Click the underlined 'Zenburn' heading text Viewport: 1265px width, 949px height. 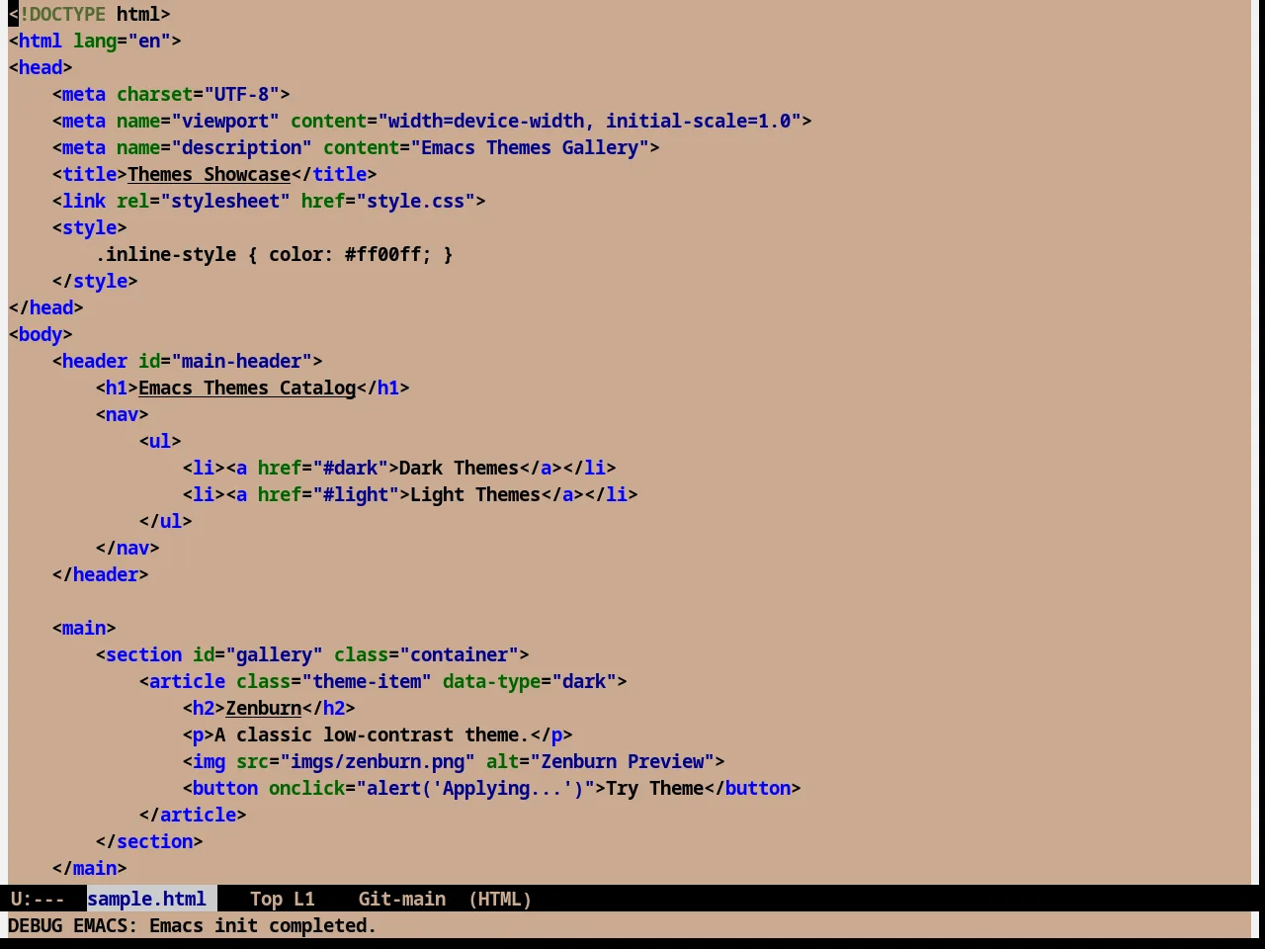263,708
